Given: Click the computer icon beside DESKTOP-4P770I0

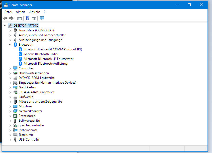Looking at the screenshot, I should tap(10, 26).
